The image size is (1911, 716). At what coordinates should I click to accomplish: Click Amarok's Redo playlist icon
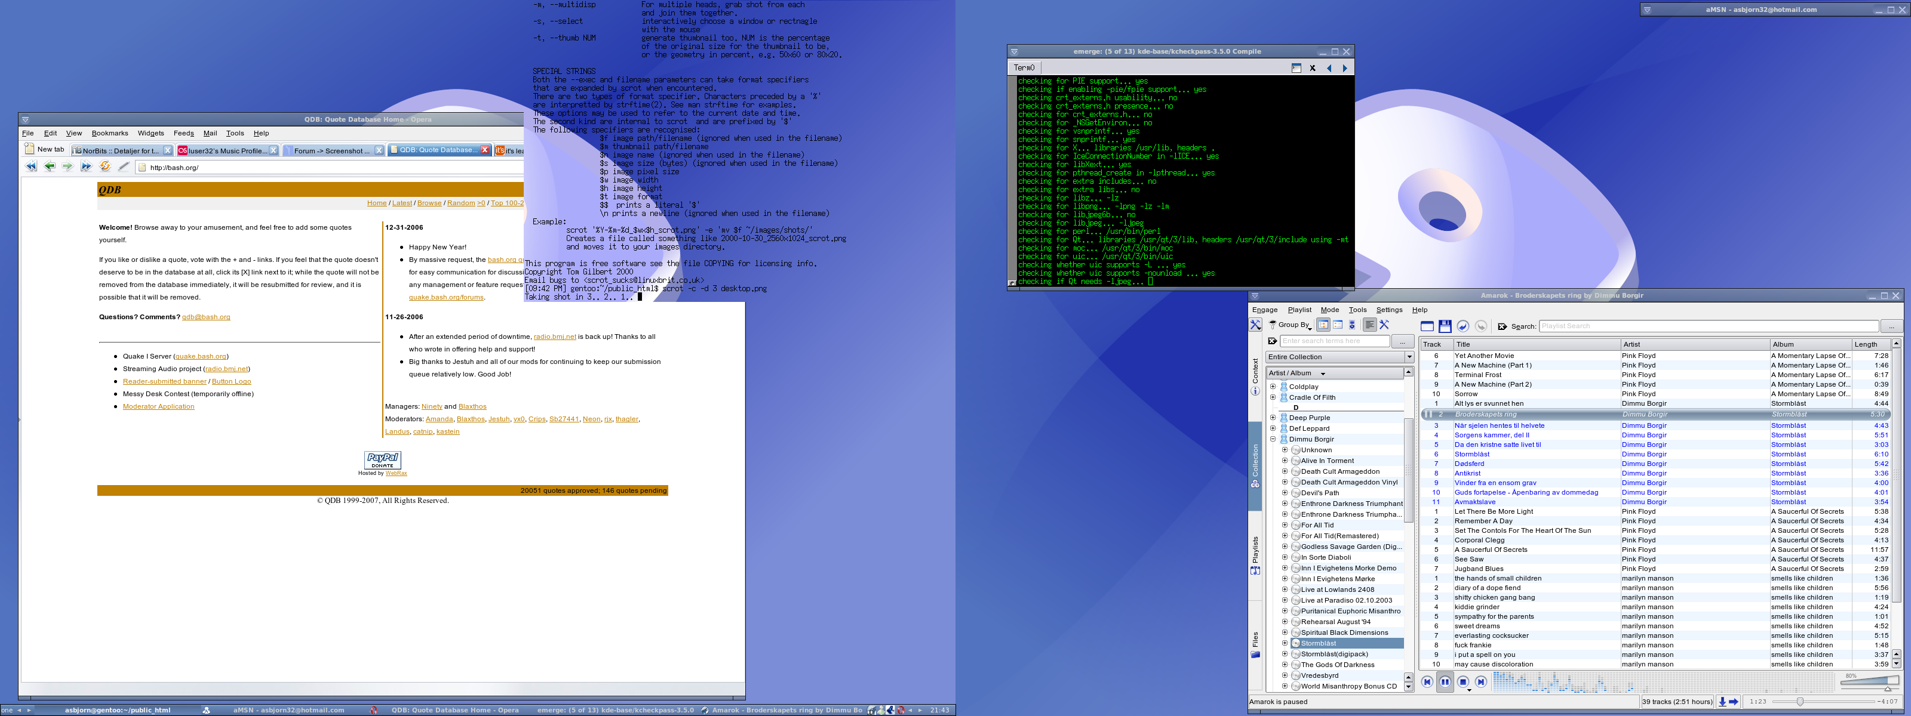click(x=1481, y=326)
